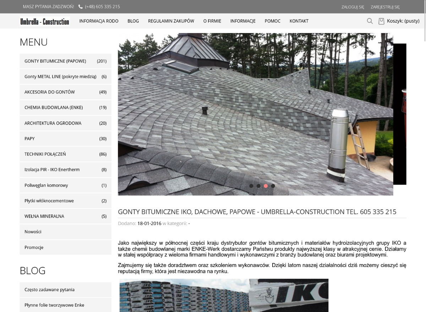Open the Nowości sidebar link
Screen dimensions: 426x312
tap(66, 232)
